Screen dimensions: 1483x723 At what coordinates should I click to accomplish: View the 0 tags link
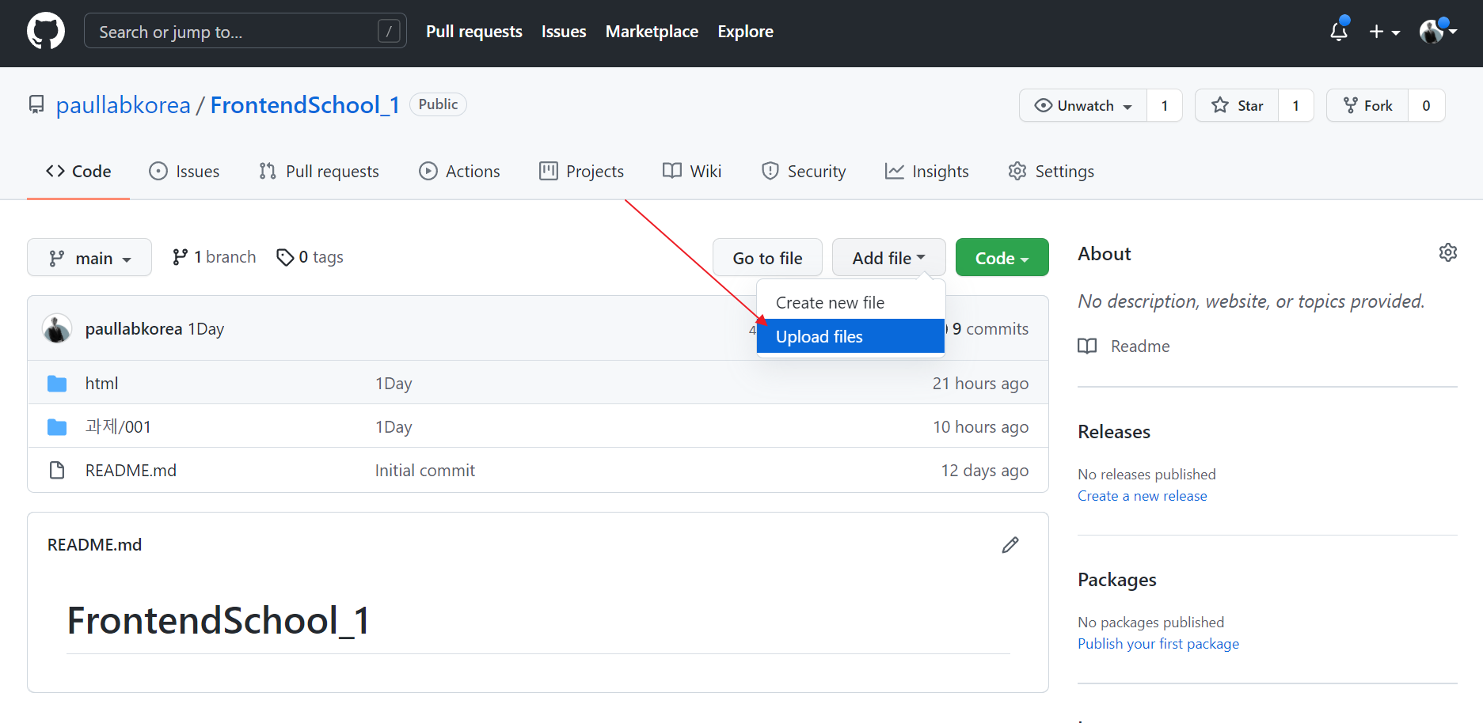(x=310, y=257)
